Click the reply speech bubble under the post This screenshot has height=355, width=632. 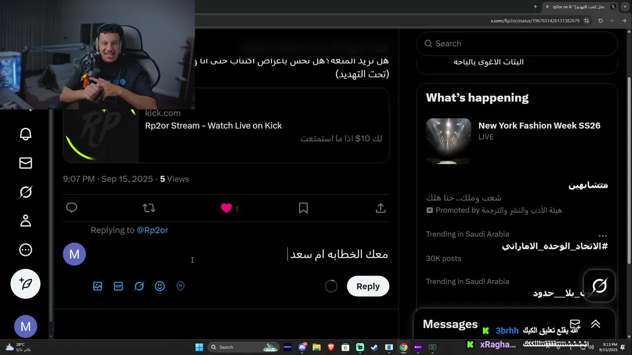[x=72, y=208]
